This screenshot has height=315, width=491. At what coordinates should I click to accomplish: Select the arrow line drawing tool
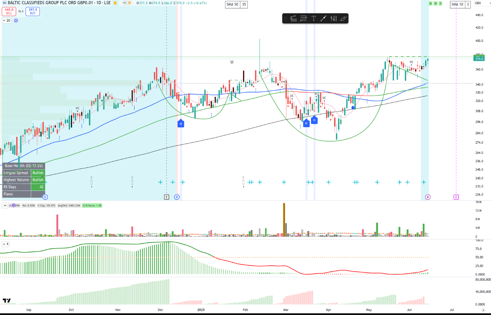tap(323, 19)
